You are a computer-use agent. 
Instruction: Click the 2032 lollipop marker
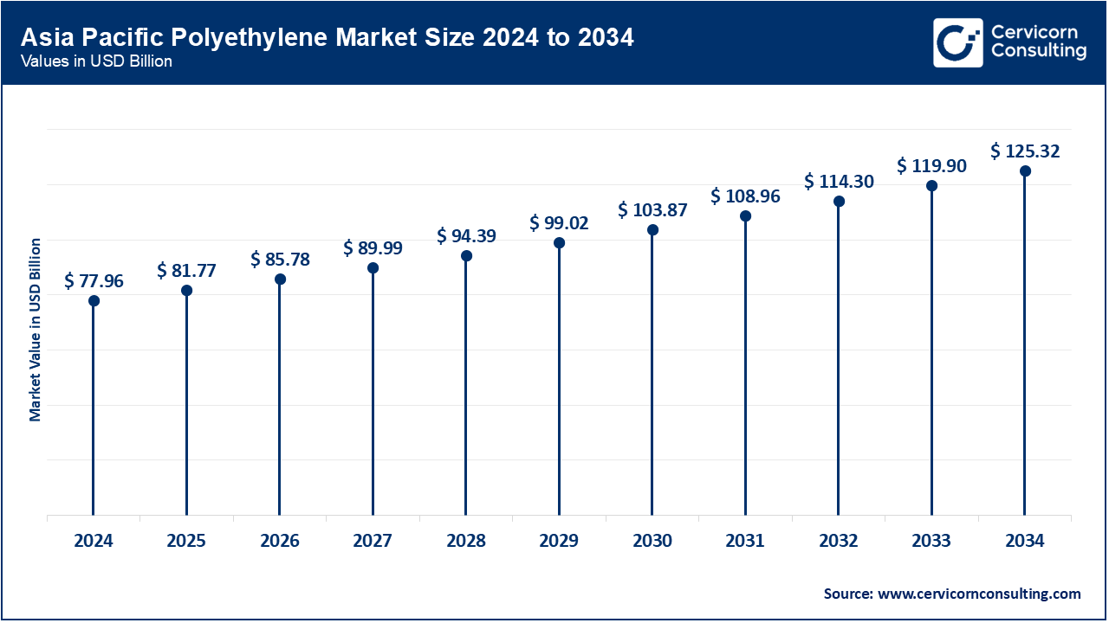(838, 202)
